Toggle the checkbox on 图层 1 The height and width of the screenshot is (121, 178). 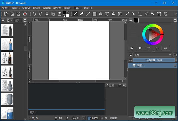click(x=175, y=65)
